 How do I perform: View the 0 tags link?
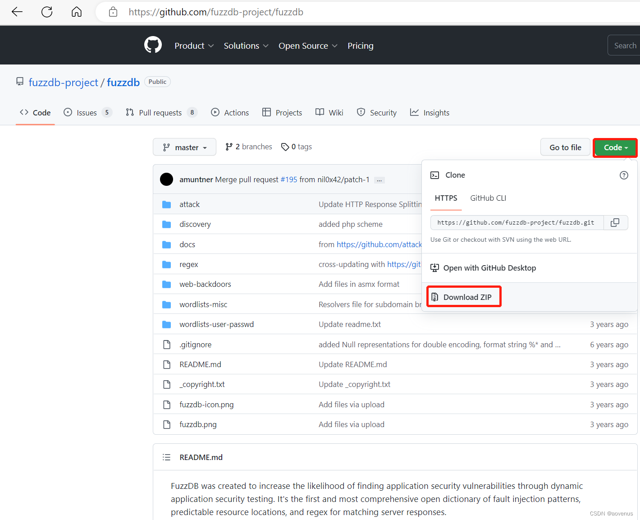(x=297, y=147)
